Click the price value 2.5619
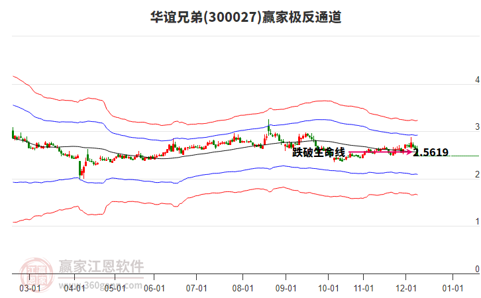Image resolution: width=481 pixels, height=298 pixels. click(x=431, y=152)
